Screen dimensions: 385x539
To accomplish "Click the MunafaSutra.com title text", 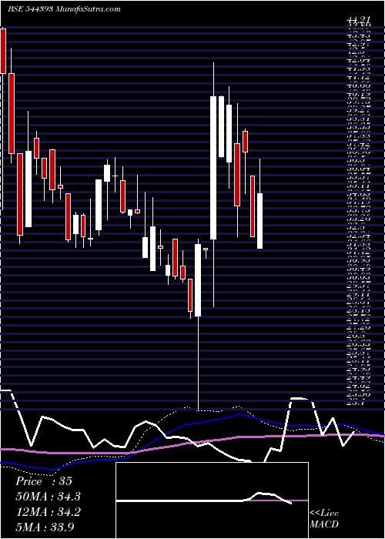I will tap(88, 9).
